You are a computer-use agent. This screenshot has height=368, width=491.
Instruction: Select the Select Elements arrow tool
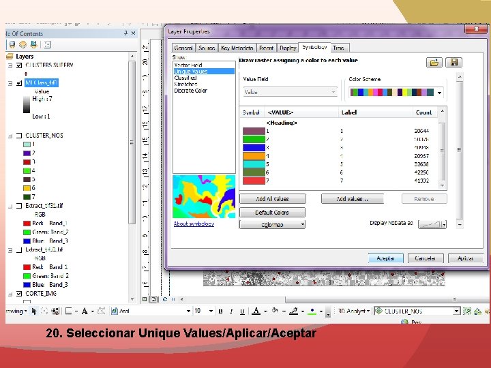(34, 311)
